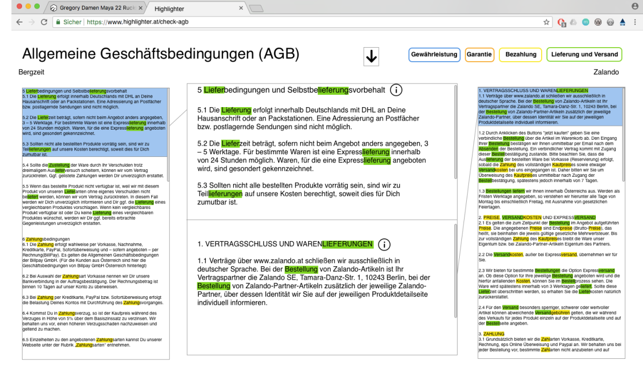This screenshot has height=376, width=643.
Task: Open a new tab with the new-tab button
Action: pos(257,9)
